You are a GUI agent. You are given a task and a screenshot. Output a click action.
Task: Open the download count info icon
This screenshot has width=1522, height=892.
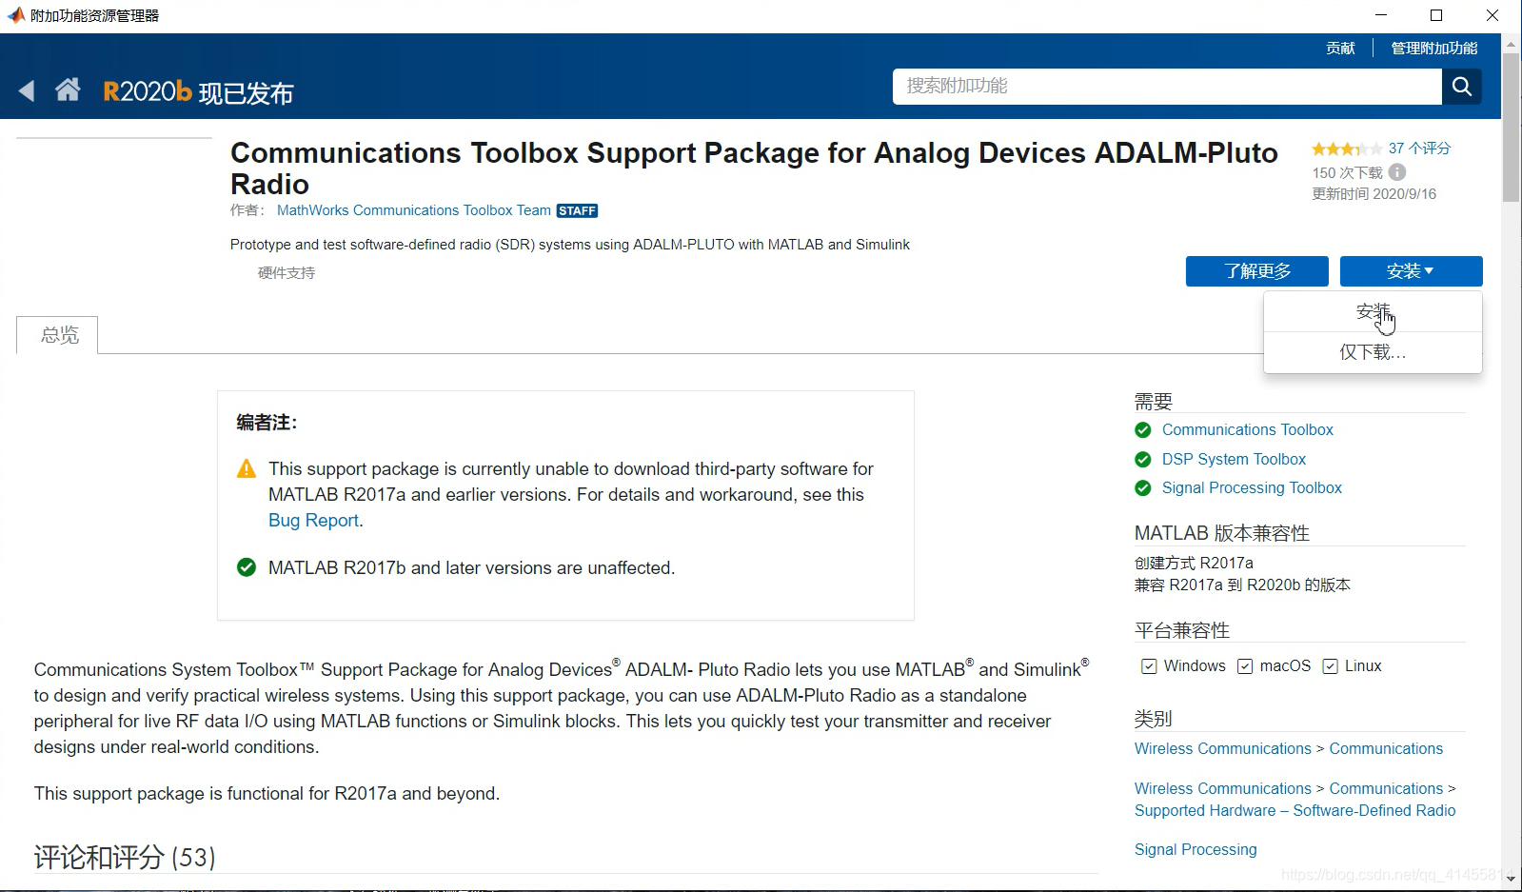[1396, 172]
